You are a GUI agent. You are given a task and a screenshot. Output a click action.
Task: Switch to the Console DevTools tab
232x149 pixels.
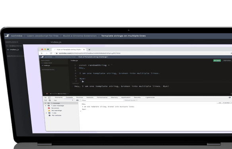click(x=69, y=97)
